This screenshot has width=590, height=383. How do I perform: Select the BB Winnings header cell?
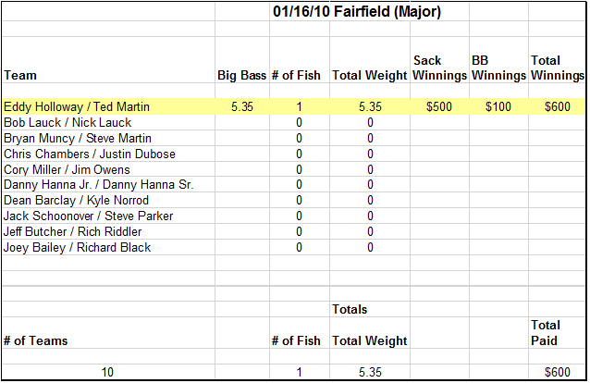tap(498, 68)
